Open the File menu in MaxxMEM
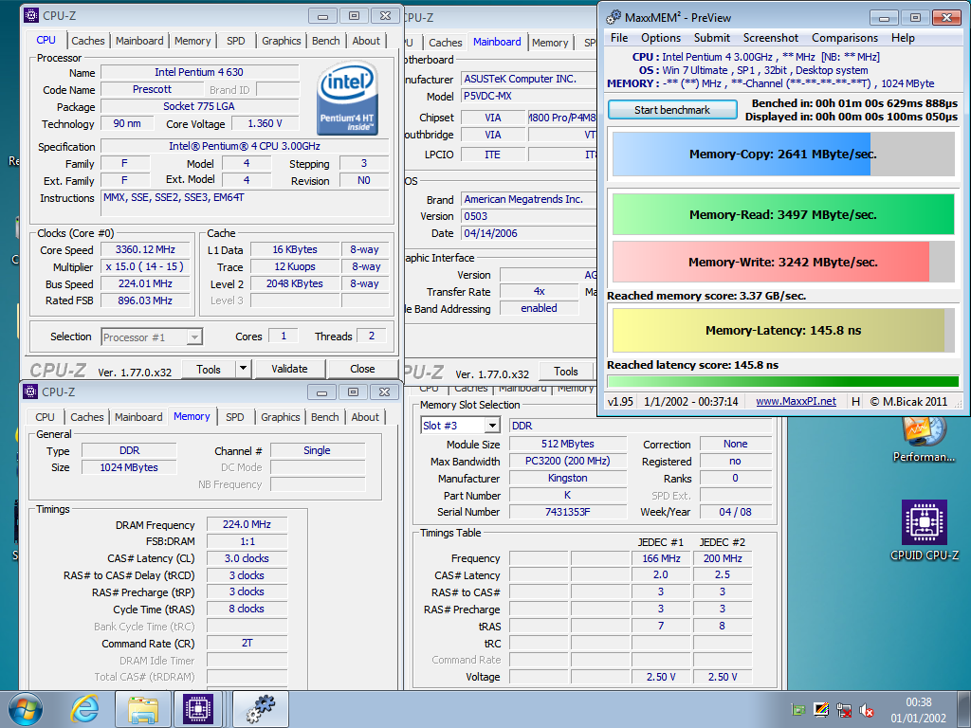The image size is (971, 728). [619, 38]
